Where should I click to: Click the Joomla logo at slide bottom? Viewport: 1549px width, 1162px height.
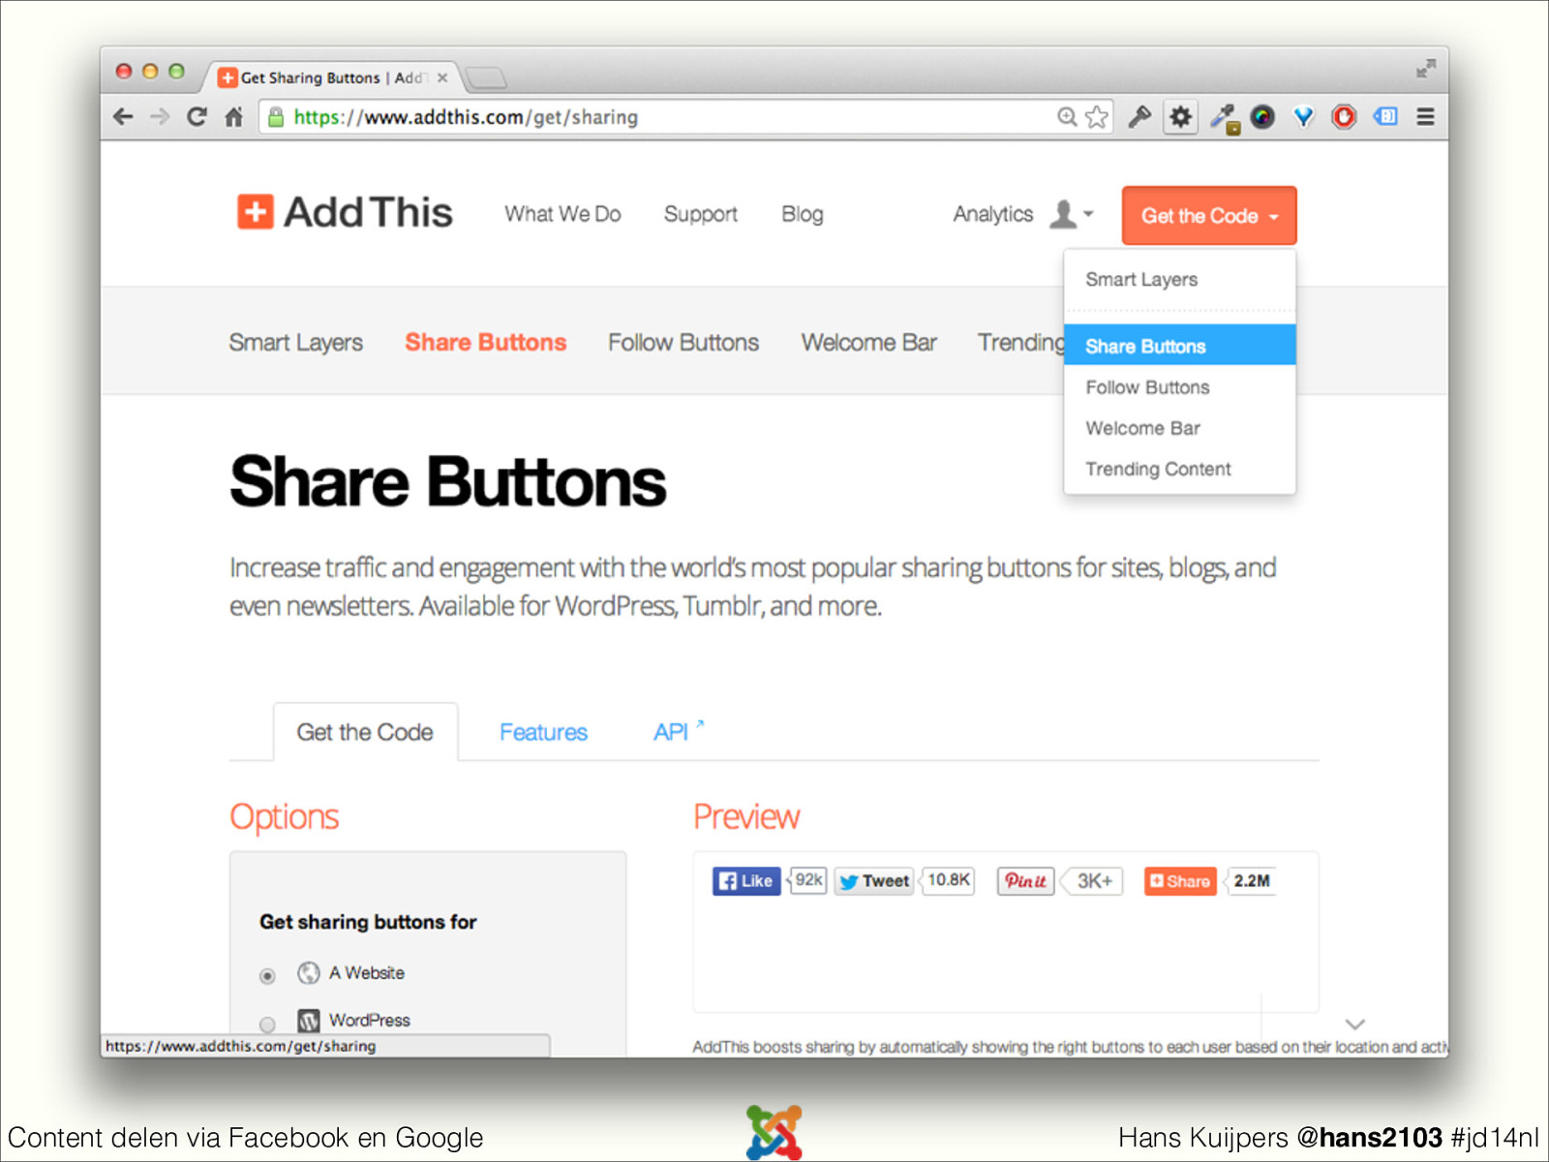pyautogui.click(x=774, y=1132)
